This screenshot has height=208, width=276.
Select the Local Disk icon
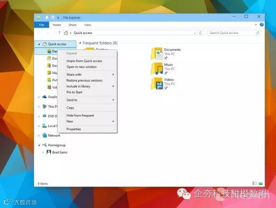45,126
